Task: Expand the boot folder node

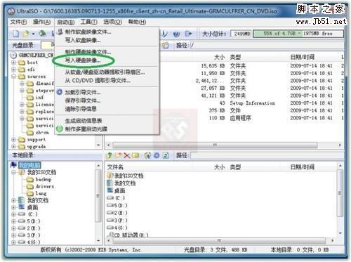Action: point(13,63)
